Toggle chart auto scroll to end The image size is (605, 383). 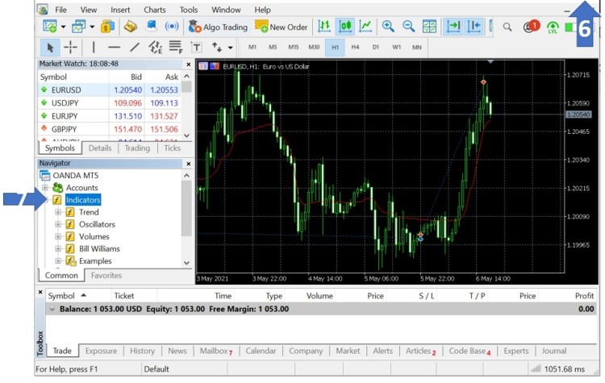tap(453, 27)
